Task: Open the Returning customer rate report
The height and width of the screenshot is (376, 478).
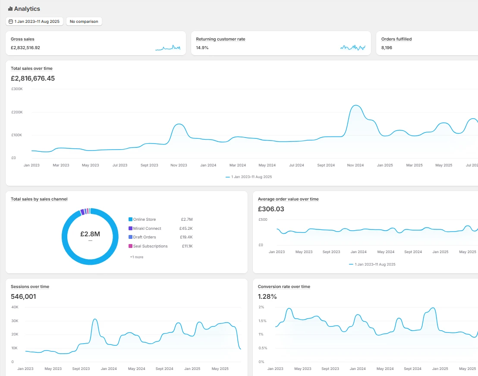Action: tap(220, 39)
